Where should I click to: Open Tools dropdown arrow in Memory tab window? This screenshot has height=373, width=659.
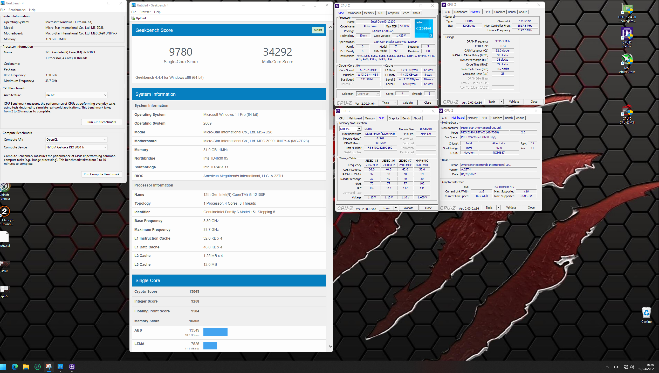[502, 102]
